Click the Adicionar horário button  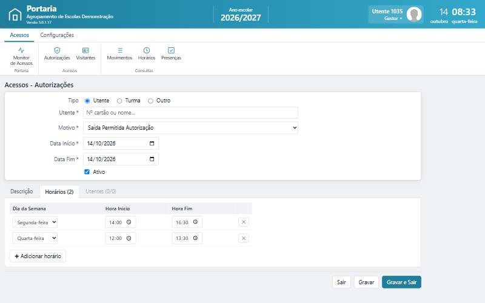[38, 256]
